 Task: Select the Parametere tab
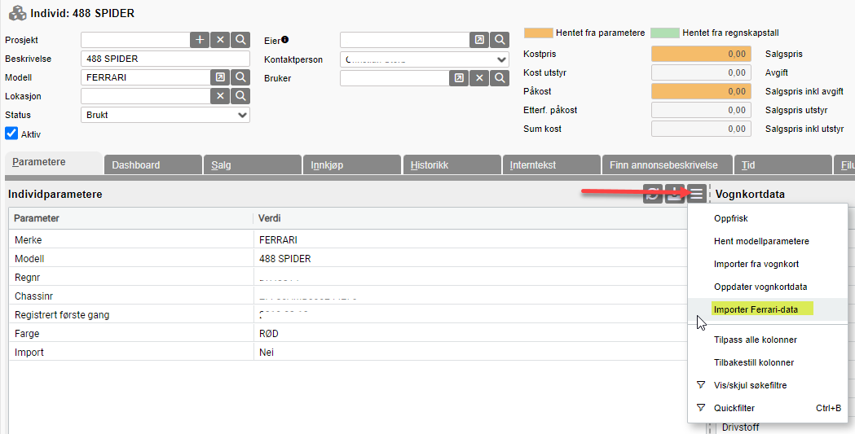coord(54,162)
